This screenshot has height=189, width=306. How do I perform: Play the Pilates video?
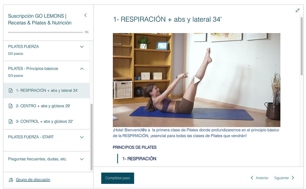tap(197, 80)
